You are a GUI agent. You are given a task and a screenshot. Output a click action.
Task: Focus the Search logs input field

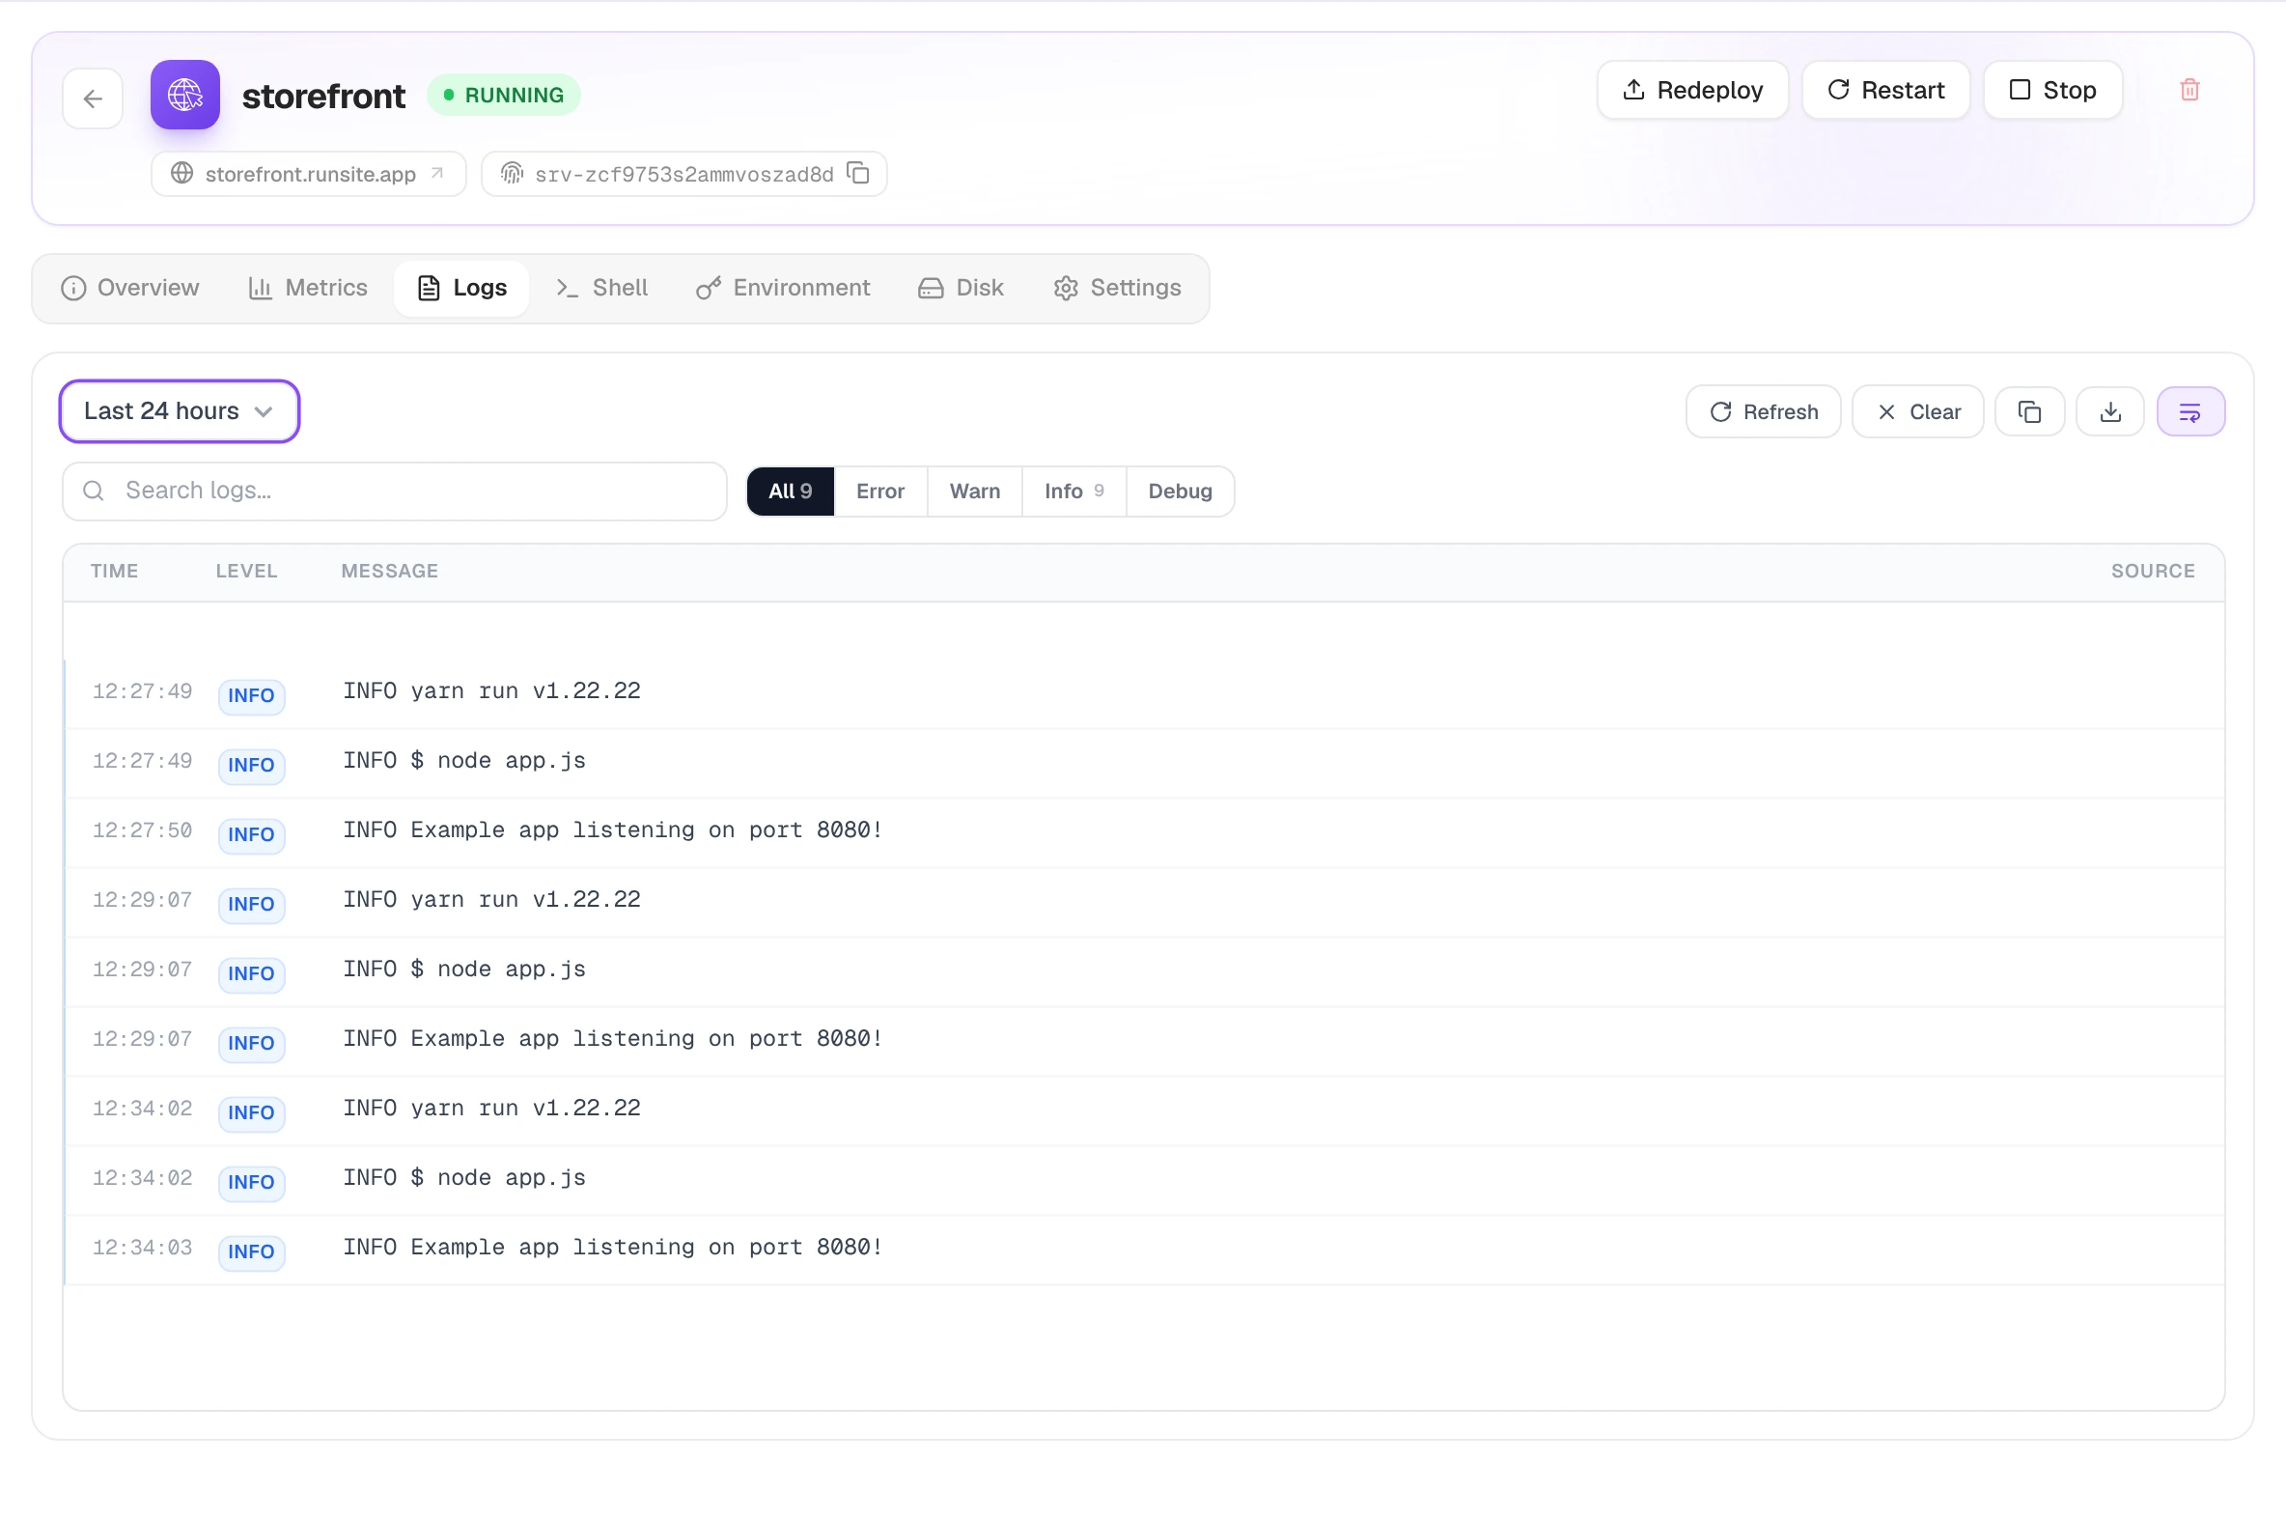(x=395, y=492)
